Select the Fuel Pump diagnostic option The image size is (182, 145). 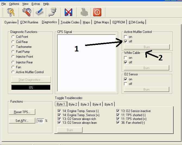[13, 52]
